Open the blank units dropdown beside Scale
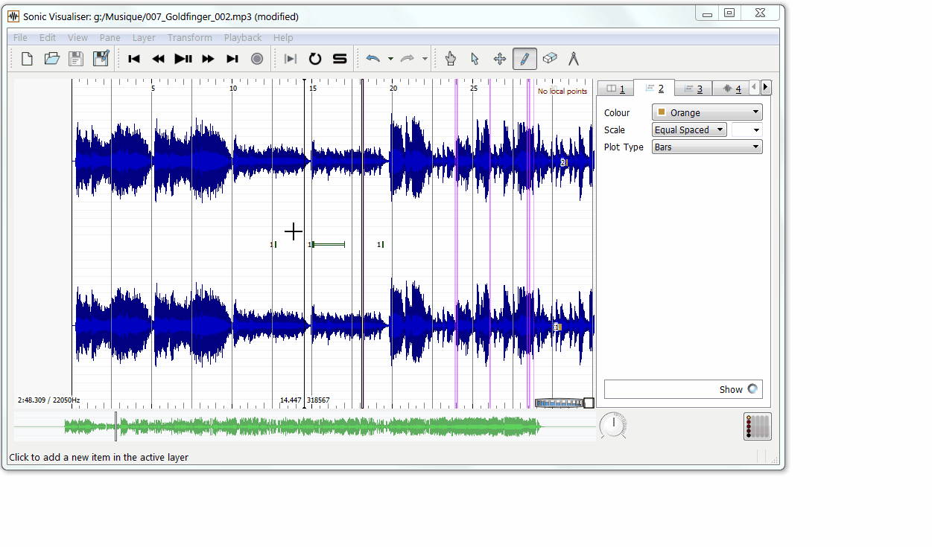 click(x=747, y=129)
